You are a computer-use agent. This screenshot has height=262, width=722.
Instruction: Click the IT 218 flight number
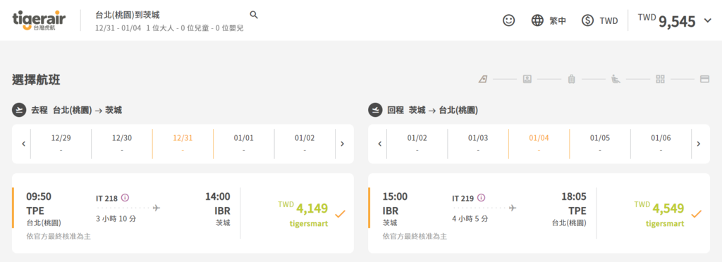click(x=107, y=198)
